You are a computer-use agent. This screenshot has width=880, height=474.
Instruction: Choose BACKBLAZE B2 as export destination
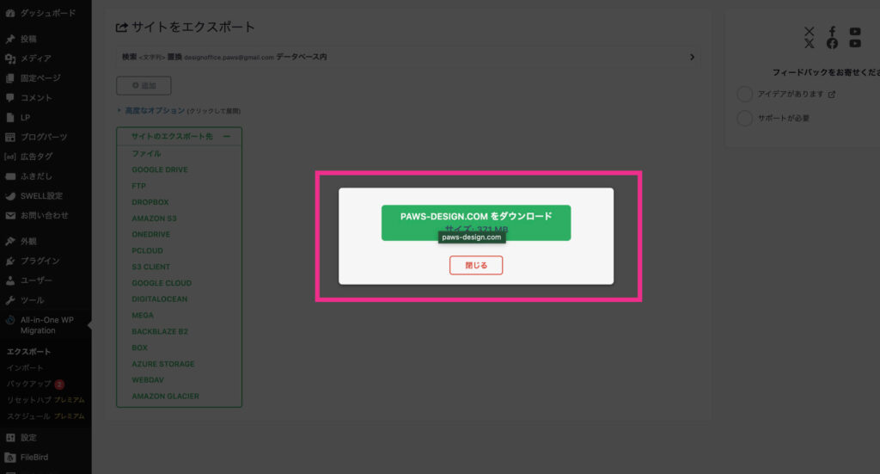pos(160,332)
